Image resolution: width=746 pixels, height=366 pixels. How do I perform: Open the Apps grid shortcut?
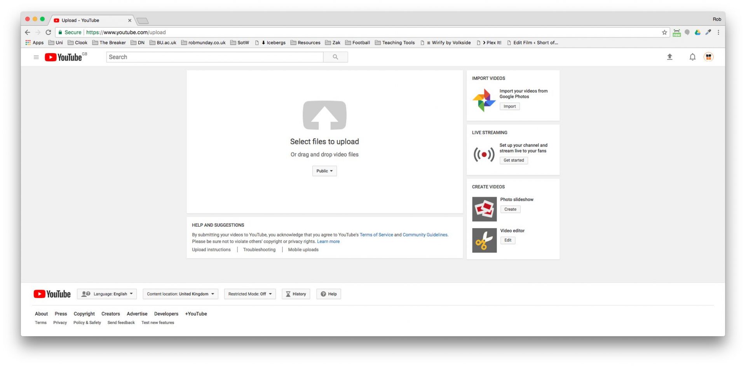tap(35, 43)
